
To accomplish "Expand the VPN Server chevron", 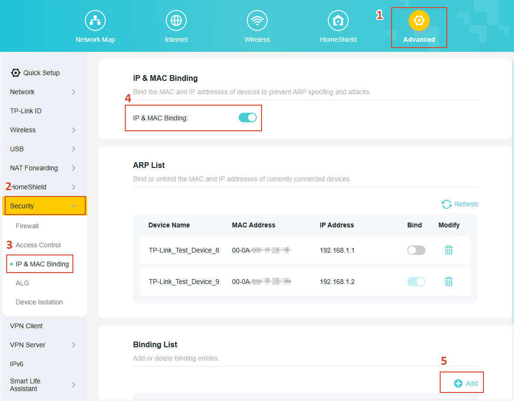I will 74,345.
